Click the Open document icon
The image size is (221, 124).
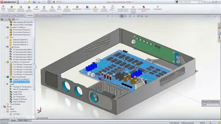tap(29, 2)
